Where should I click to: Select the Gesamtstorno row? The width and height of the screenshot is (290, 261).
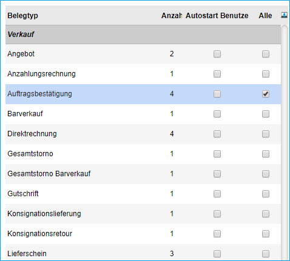click(143, 154)
